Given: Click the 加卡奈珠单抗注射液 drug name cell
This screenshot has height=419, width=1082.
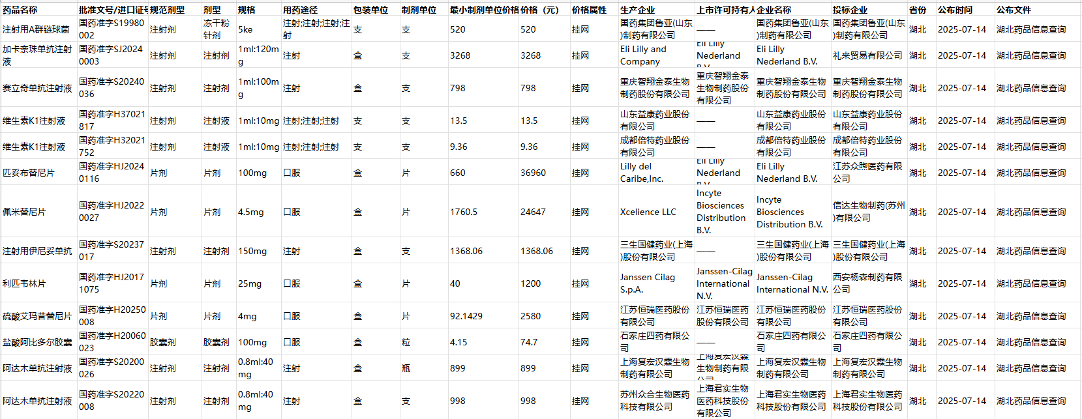Looking at the screenshot, I should point(38,55).
